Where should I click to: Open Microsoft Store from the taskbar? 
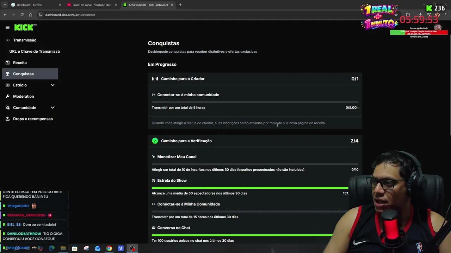(x=75, y=248)
